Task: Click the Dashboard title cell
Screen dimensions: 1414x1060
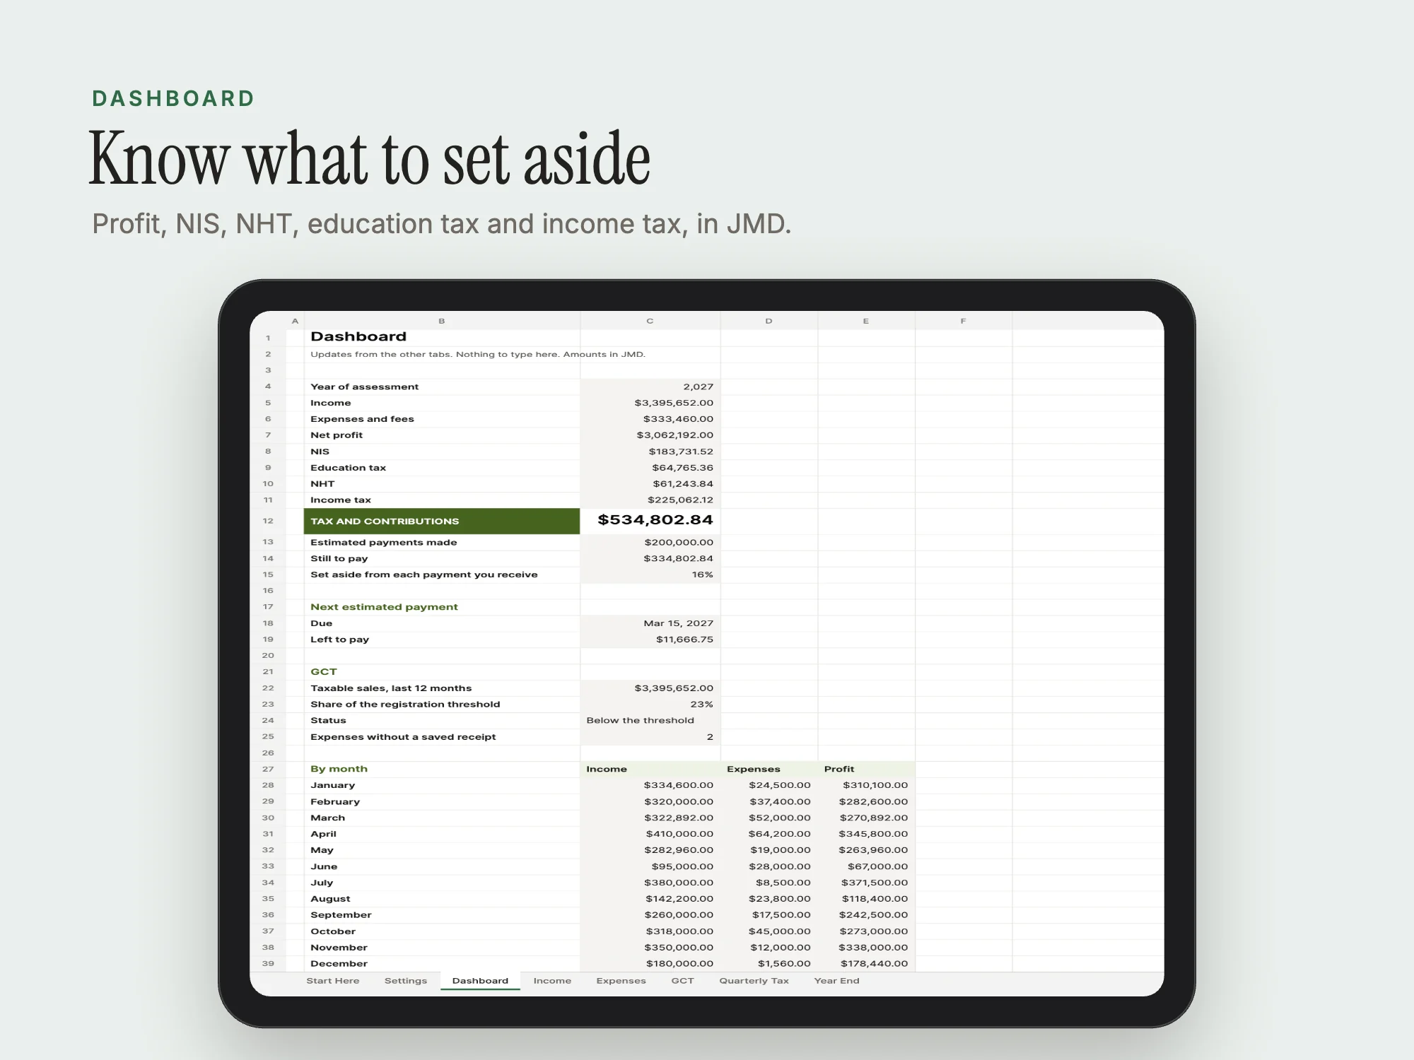Action: (442, 337)
